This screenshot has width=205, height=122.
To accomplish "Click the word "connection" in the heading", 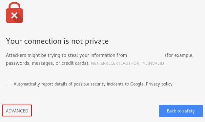I will click(43, 41).
